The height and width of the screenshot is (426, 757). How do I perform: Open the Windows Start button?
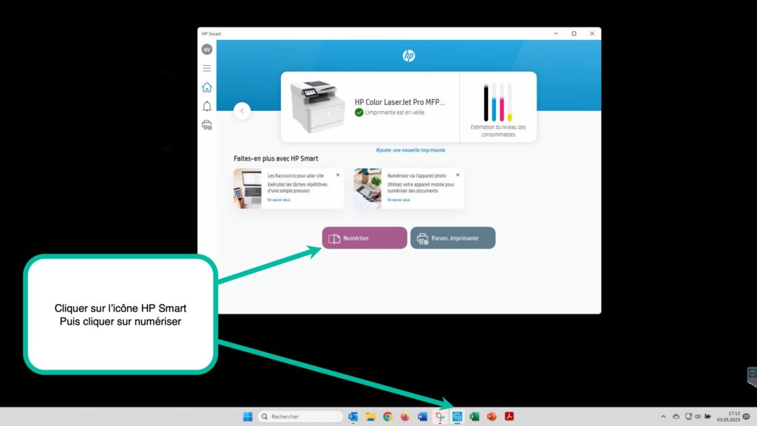coord(248,416)
